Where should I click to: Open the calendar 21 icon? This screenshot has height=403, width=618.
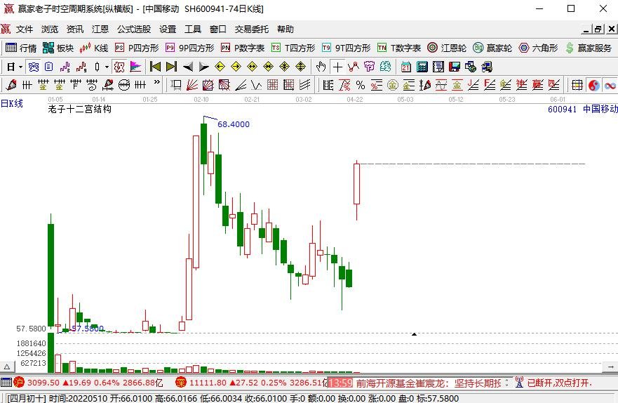click(406, 67)
